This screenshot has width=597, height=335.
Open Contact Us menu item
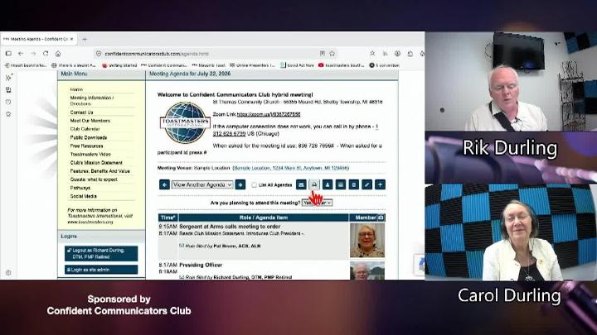pos(81,112)
